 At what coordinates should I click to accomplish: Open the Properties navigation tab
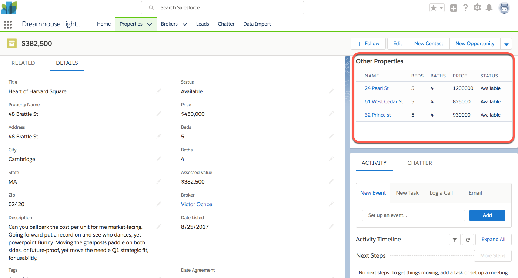[131, 24]
